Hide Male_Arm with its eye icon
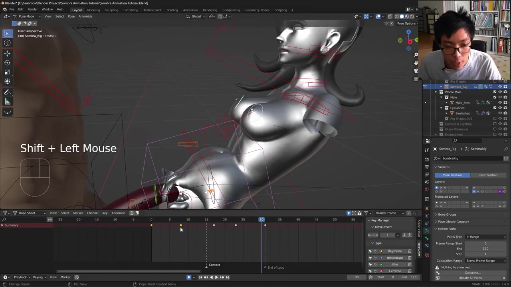The height and width of the screenshot is (287, 511). click(x=500, y=103)
